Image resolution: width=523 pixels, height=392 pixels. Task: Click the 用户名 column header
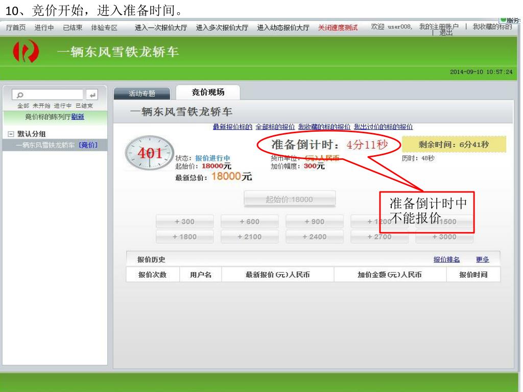click(201, 275)
